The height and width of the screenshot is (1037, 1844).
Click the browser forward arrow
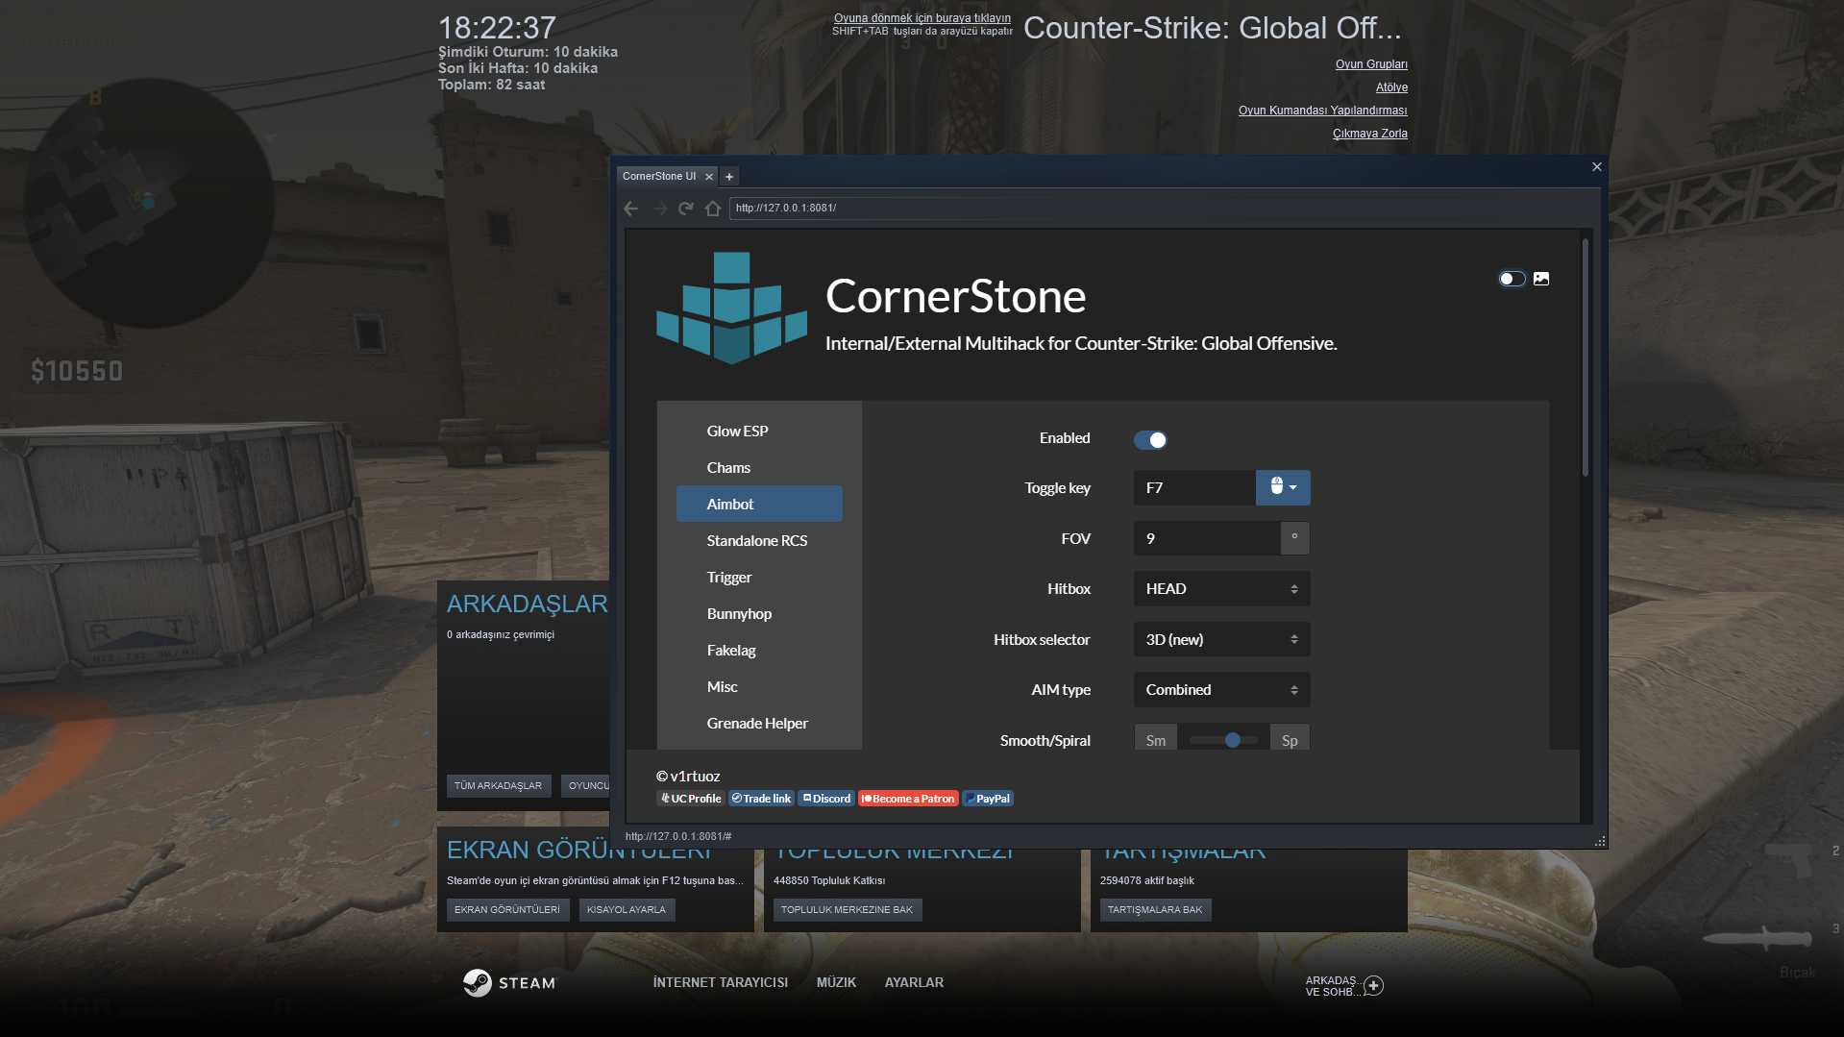(659, 209)
